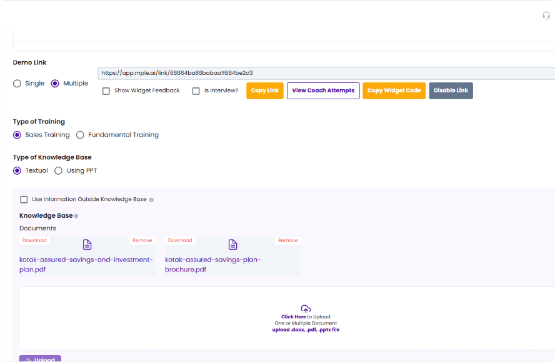
Task: Click the kotak-assured-savings-plan-brochure document icon
Action: [x=232, y=245]
